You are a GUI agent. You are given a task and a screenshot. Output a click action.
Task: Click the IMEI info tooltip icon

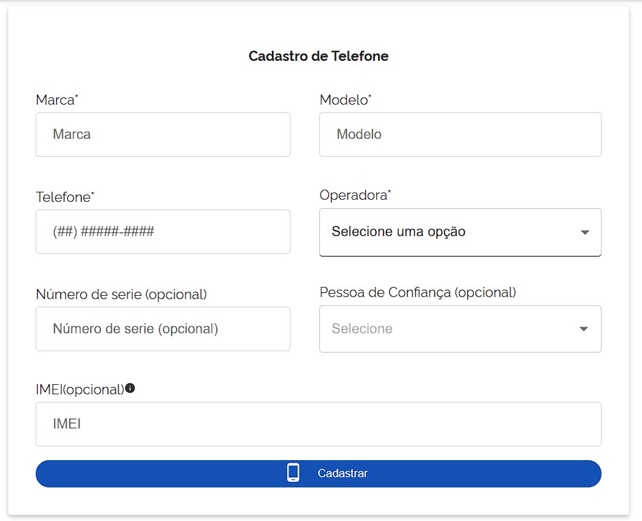[x=130, y=388]
